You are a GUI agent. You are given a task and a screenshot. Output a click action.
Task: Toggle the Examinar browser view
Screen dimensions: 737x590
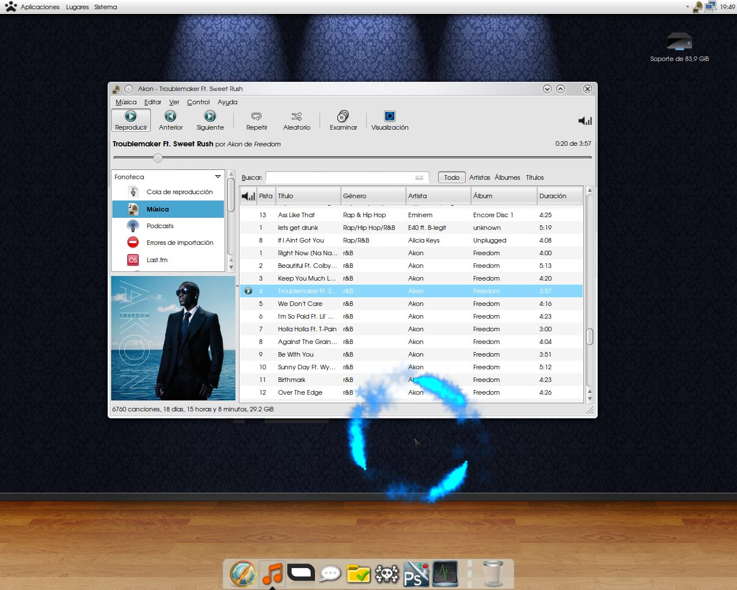tap(343, 120)
